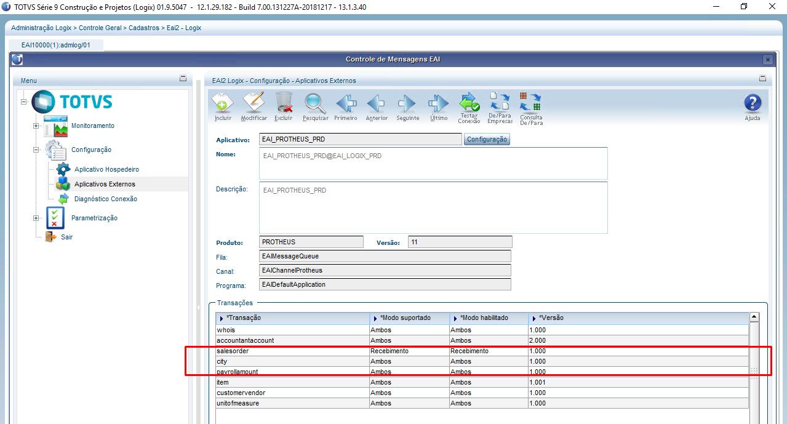
Task: Close the Controle de Mensagens EAI dialog
Action: 767,60
